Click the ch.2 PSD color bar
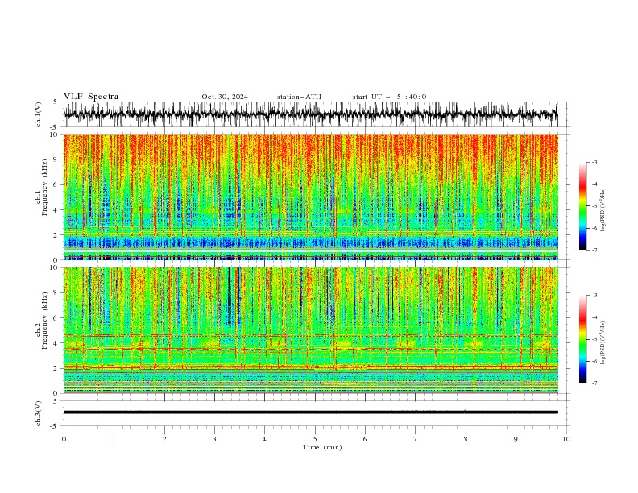 click(x=583, y=339)
